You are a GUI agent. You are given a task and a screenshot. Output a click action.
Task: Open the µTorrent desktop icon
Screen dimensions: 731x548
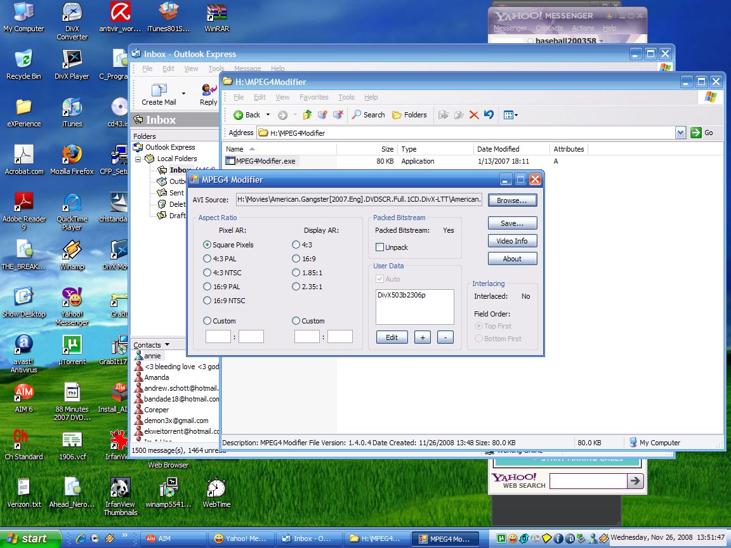(x=72, y=350)
